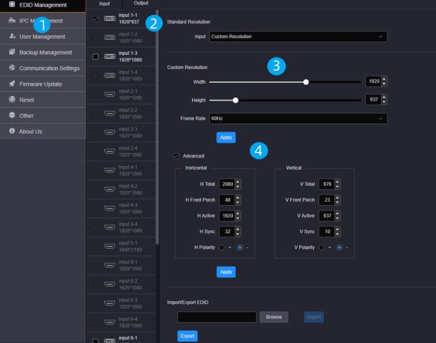Open the Other menu item
The image size is (436, 343).
[x=26, y=116]
